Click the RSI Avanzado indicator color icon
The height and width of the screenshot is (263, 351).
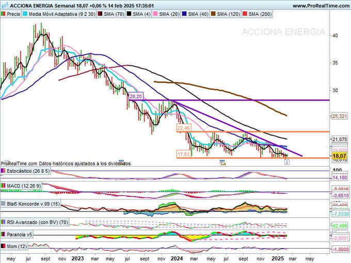click(x=3, y=222)
